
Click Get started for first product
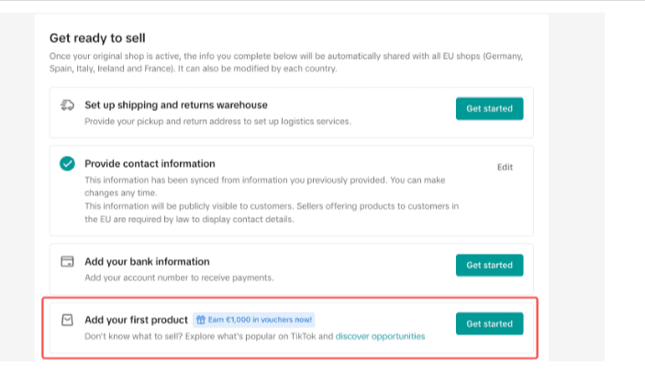point(490,323)
